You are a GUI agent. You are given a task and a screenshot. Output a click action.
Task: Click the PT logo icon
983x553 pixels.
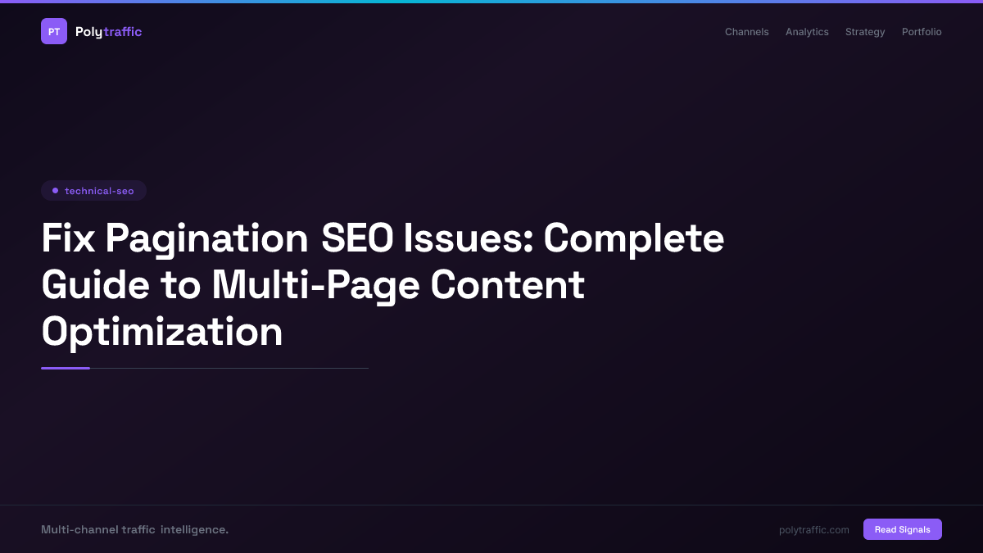tap(54, 31)
